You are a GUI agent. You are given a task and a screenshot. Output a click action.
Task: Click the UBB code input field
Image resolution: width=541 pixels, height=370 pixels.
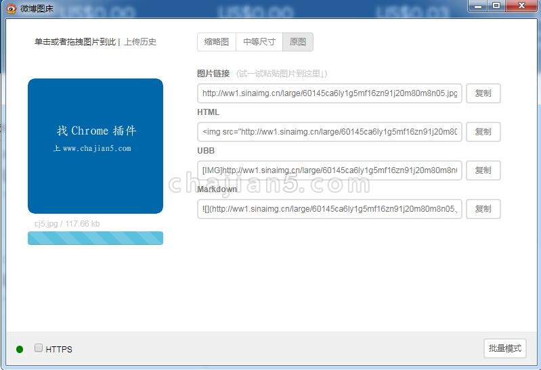pos(330,170)
